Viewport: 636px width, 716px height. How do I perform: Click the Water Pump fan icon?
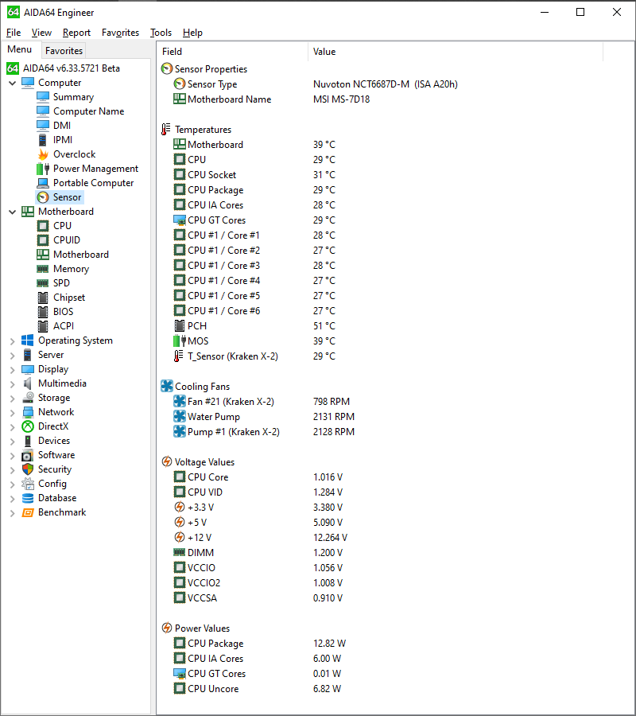(x=180, y=416)
